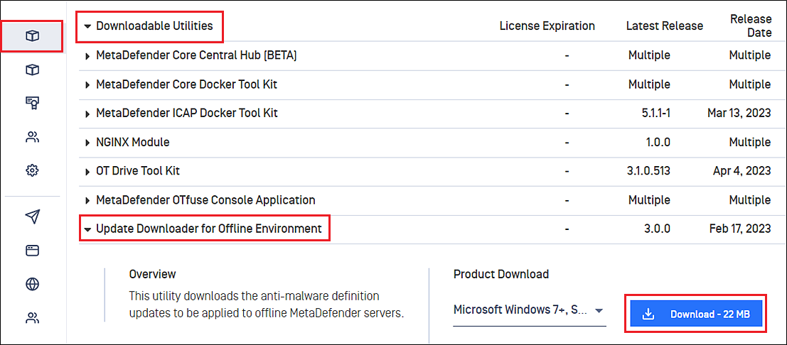Click the Overview heading
The image size is (787, 345).
[153, 274]
